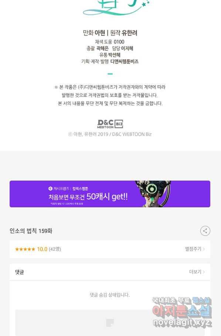Click the 인소의 법칙 159화 title
The height and width of the screenshot is (336, 221).
tap(31, 231)
